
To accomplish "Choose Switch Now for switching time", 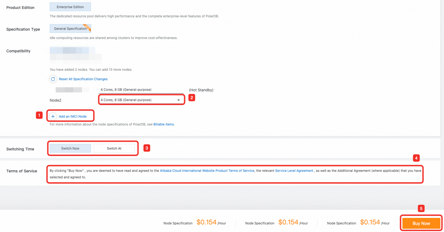I will [70, 149].
